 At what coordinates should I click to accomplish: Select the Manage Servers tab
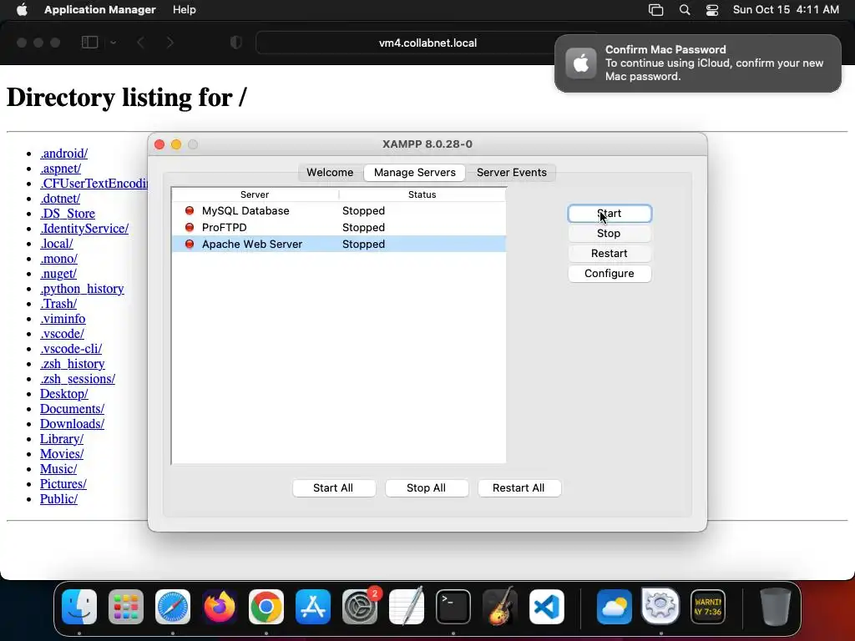coord(414,172)
